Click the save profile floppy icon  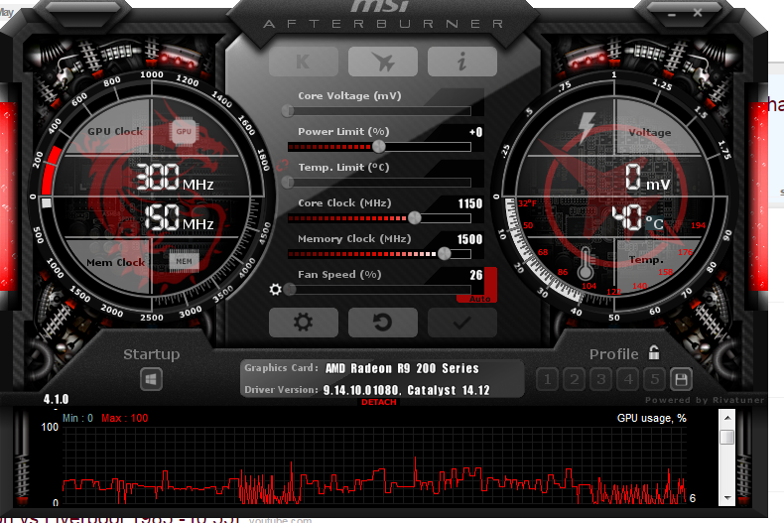click(681, 379)
